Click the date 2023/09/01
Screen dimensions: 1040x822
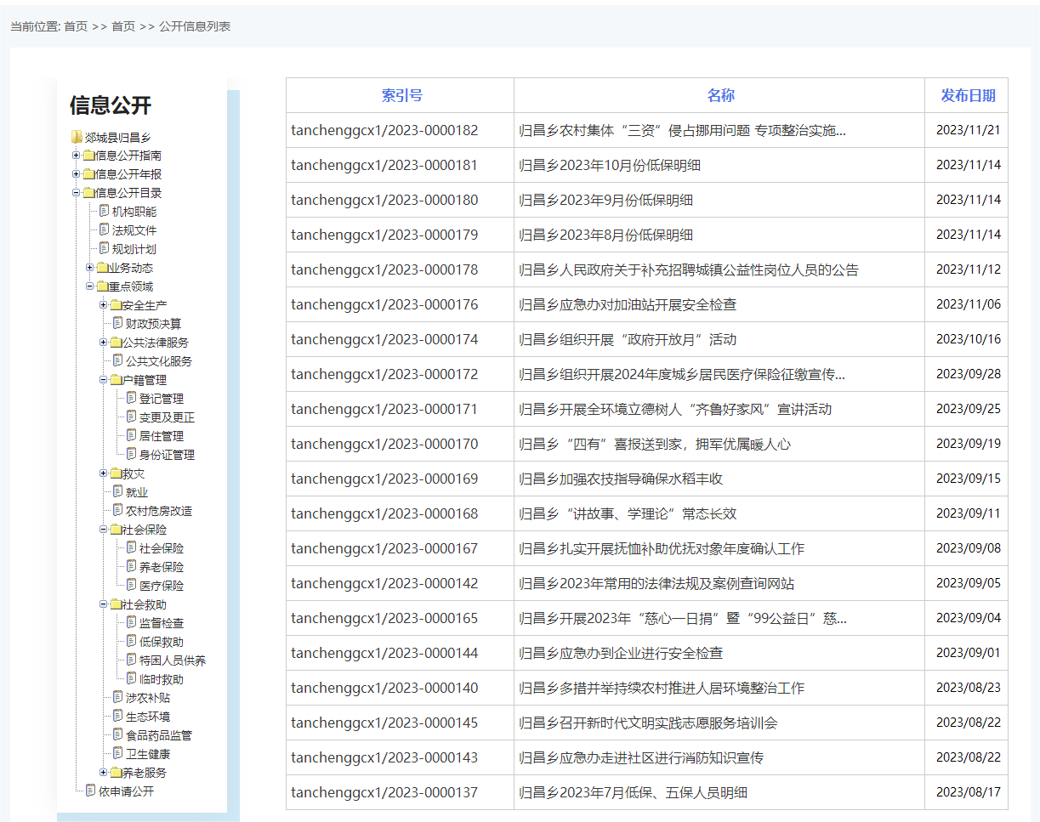pos(969,653)
